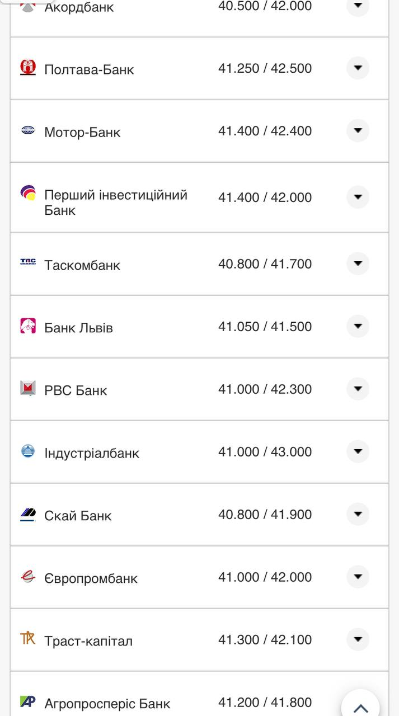Viewport: 399px width, 716px height.
Task: Expand the Мотор-Банк row arrow
Action: [x=358, y=131]
